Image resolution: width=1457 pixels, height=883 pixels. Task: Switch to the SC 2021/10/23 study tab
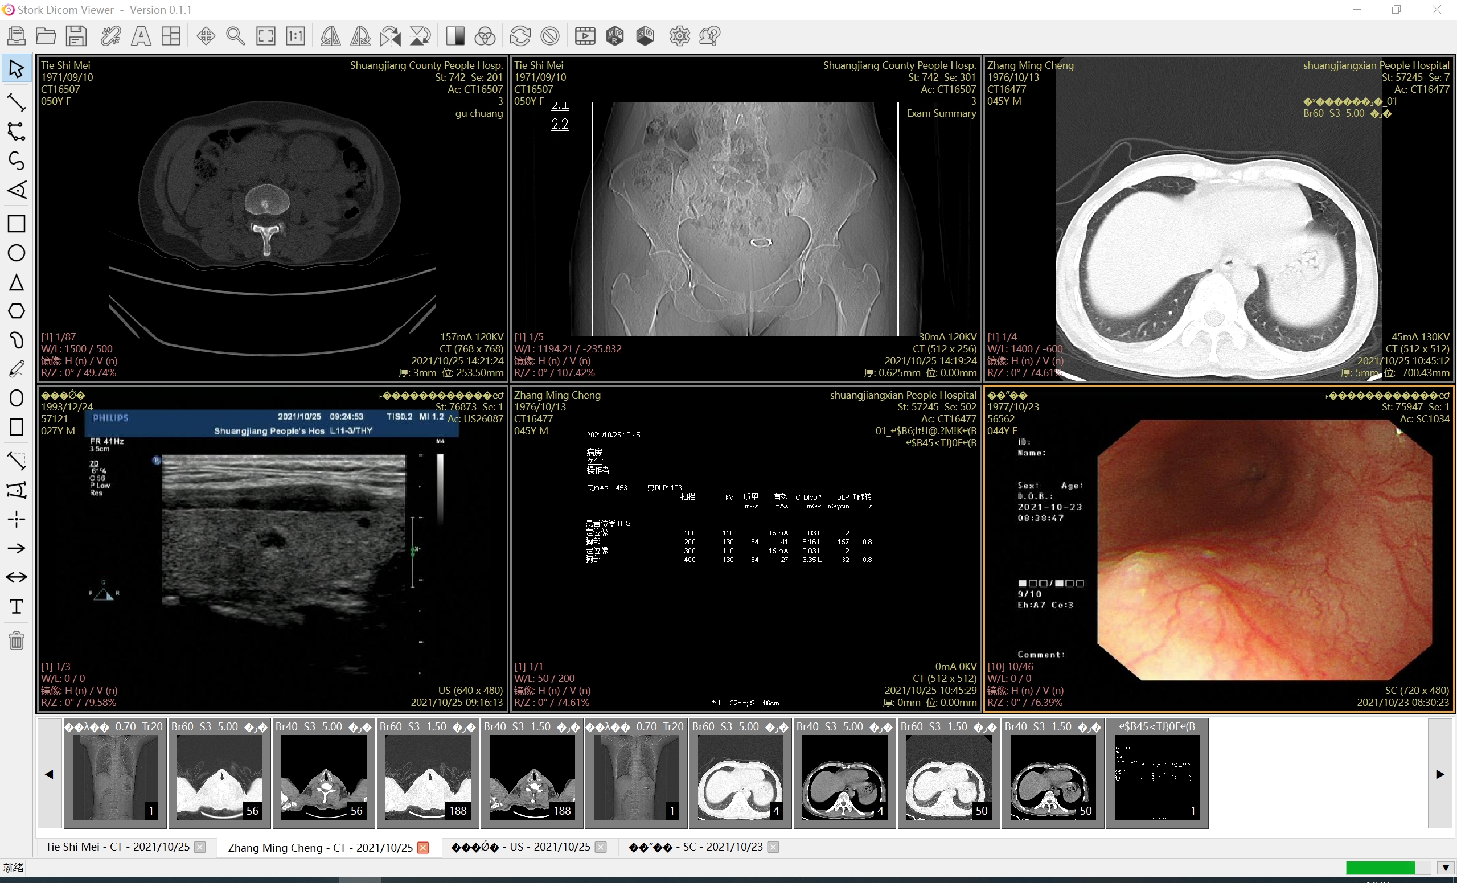[x=695, y=847]
